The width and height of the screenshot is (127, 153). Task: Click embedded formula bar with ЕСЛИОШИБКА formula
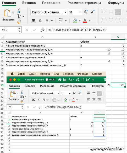(x=75, y=107)
